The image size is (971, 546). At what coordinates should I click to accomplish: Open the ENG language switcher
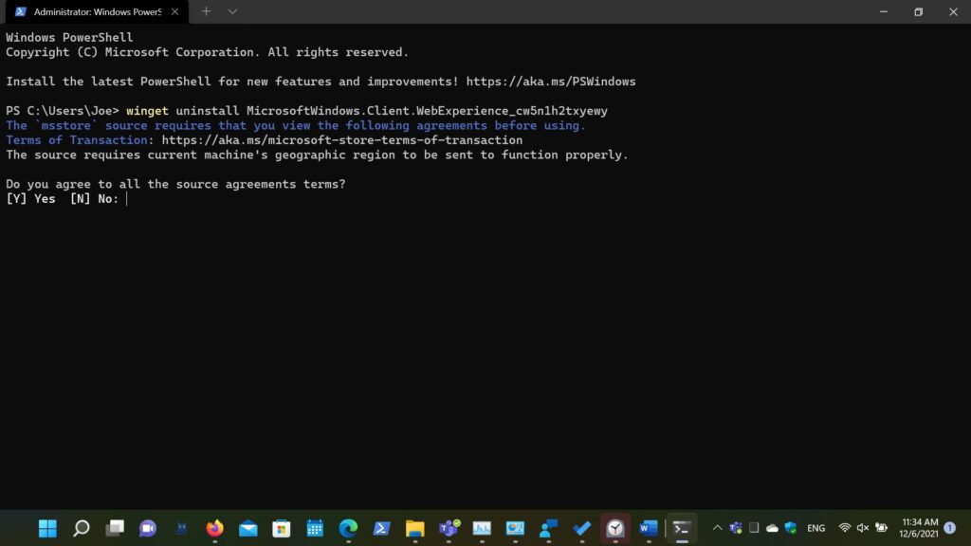[815, 528]
